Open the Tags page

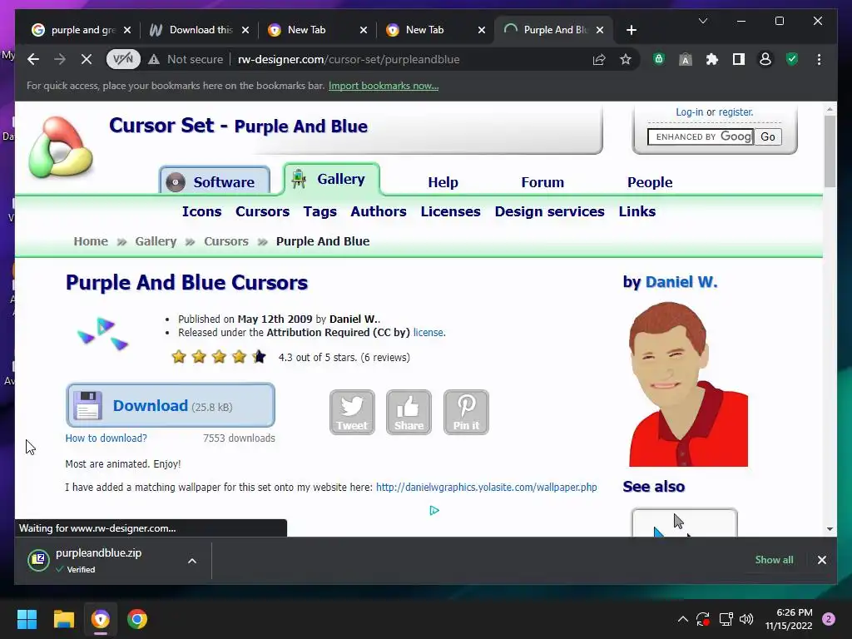coord(320,211)
